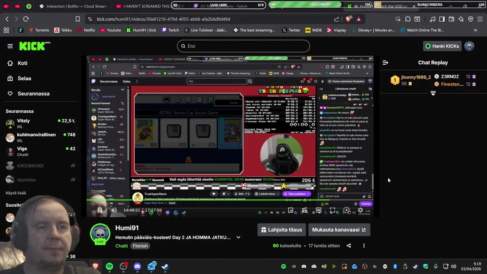487x274 pixels.
Task: Click the Finnish language tag
Action: pos(140,246)
